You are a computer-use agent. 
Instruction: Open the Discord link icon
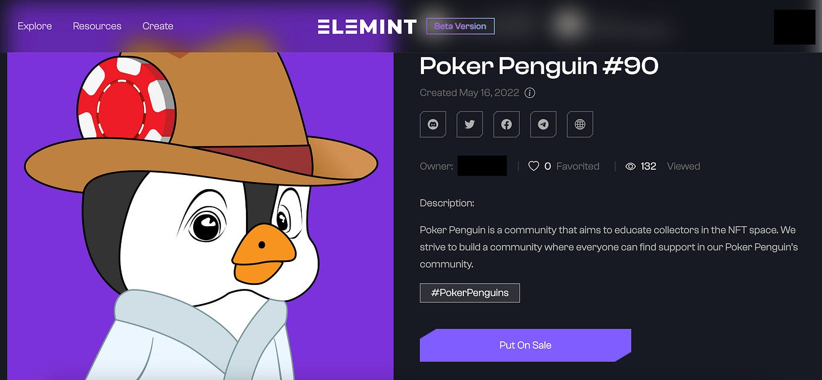(433, 125)
